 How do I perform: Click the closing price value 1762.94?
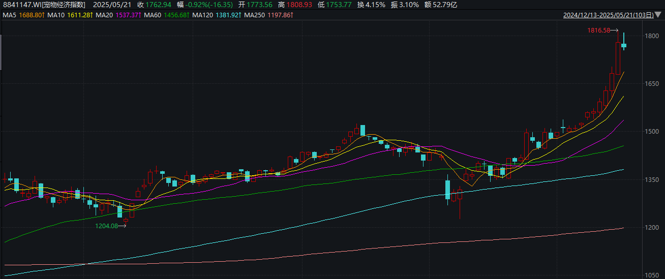click(159, 5)
